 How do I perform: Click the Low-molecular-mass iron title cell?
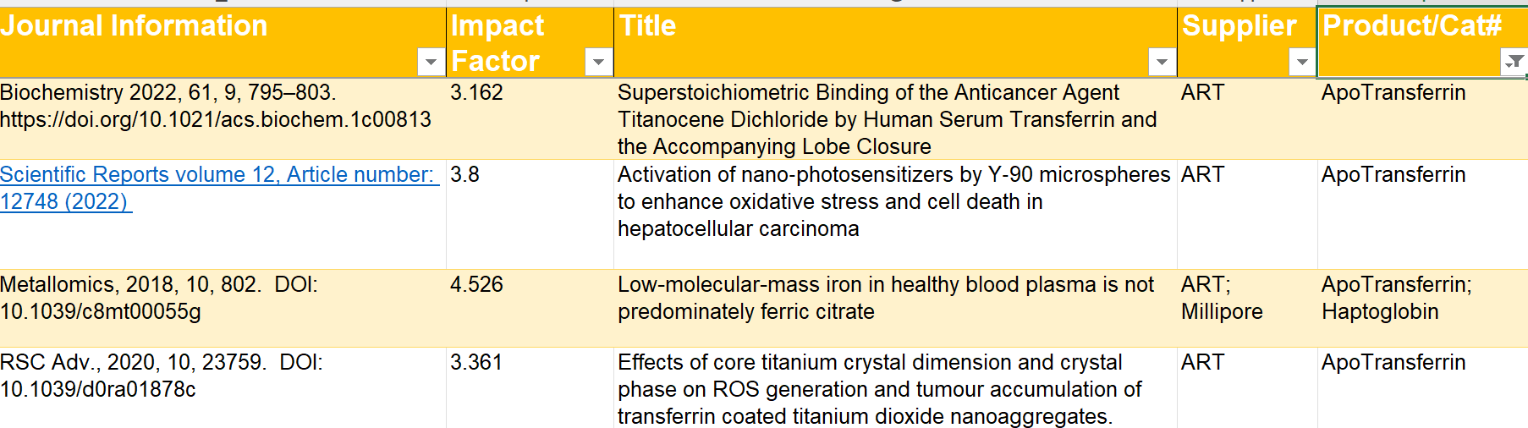tap(894, 308)
